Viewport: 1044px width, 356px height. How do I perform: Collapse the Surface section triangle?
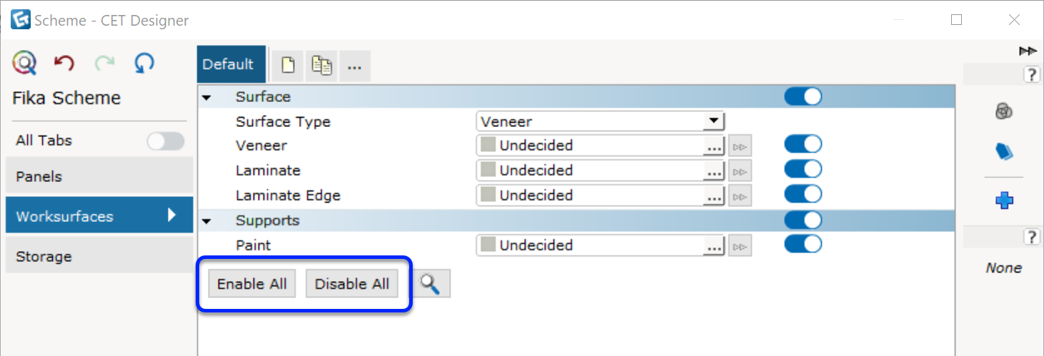point(206,97)
